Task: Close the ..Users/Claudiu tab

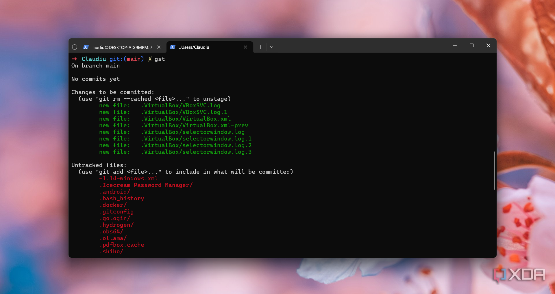Action: click(x=245, y=47)
